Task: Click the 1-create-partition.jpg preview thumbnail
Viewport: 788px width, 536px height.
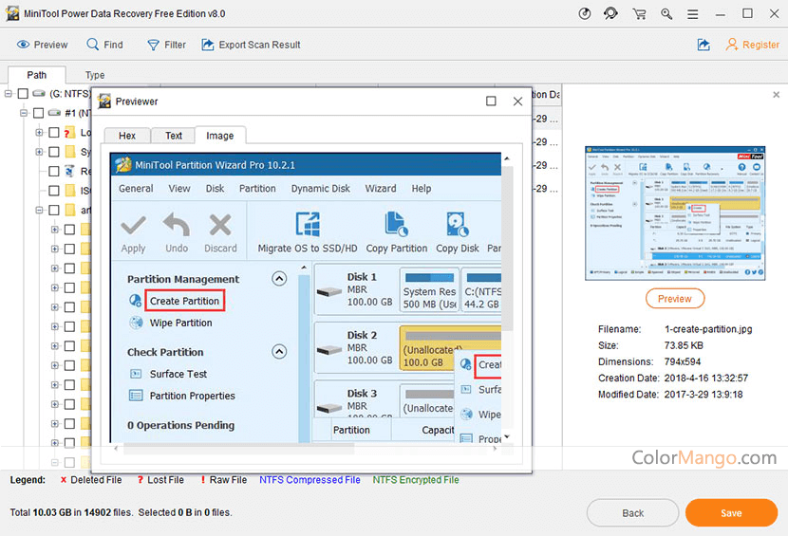Action: pyautogui.click(x=675, y=213)
